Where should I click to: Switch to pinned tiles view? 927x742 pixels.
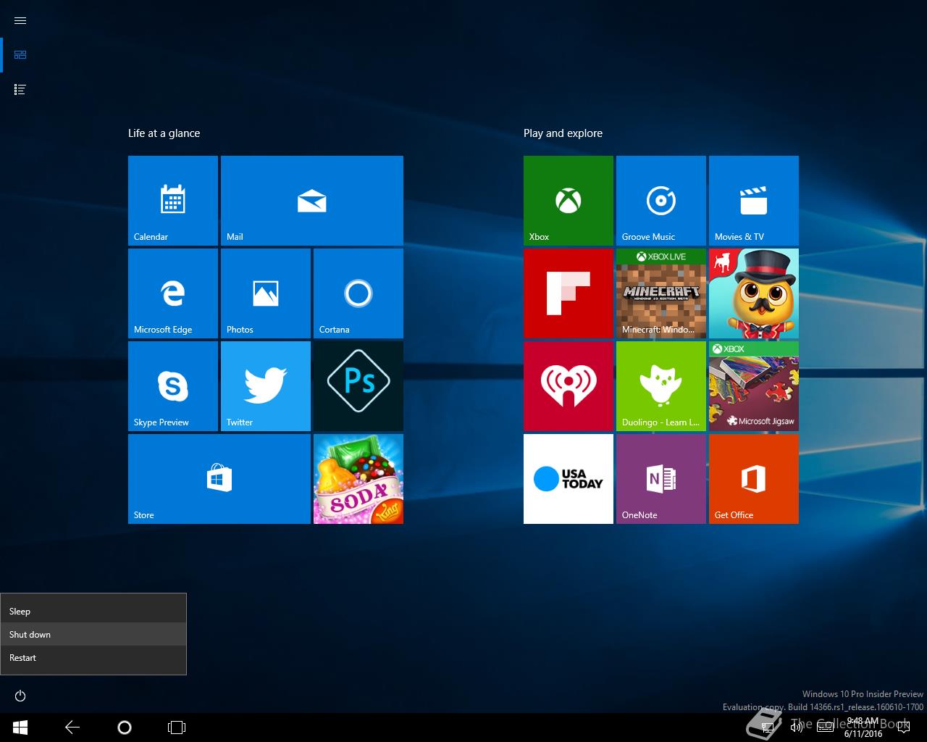(20, 54)
